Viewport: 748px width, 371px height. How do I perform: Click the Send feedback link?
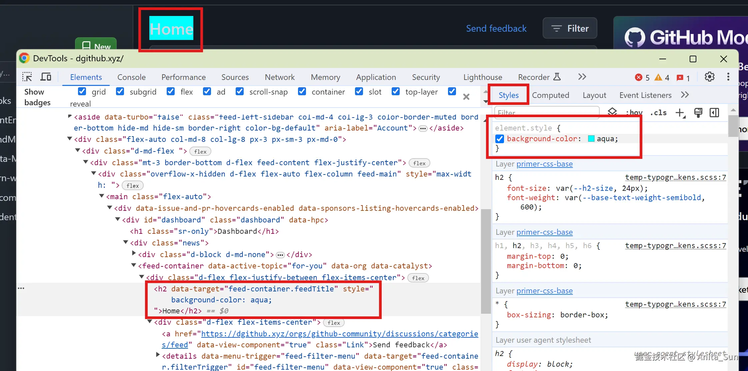[496, 29]
